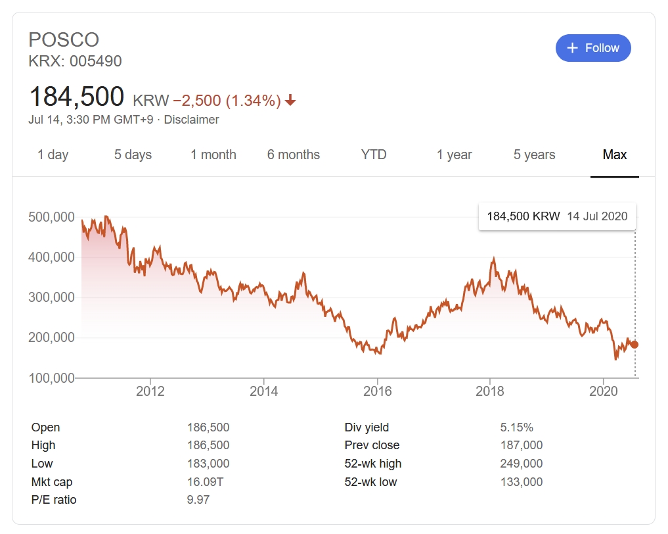Select the YTD tab
668x534 pixels.
click(374, 155)
